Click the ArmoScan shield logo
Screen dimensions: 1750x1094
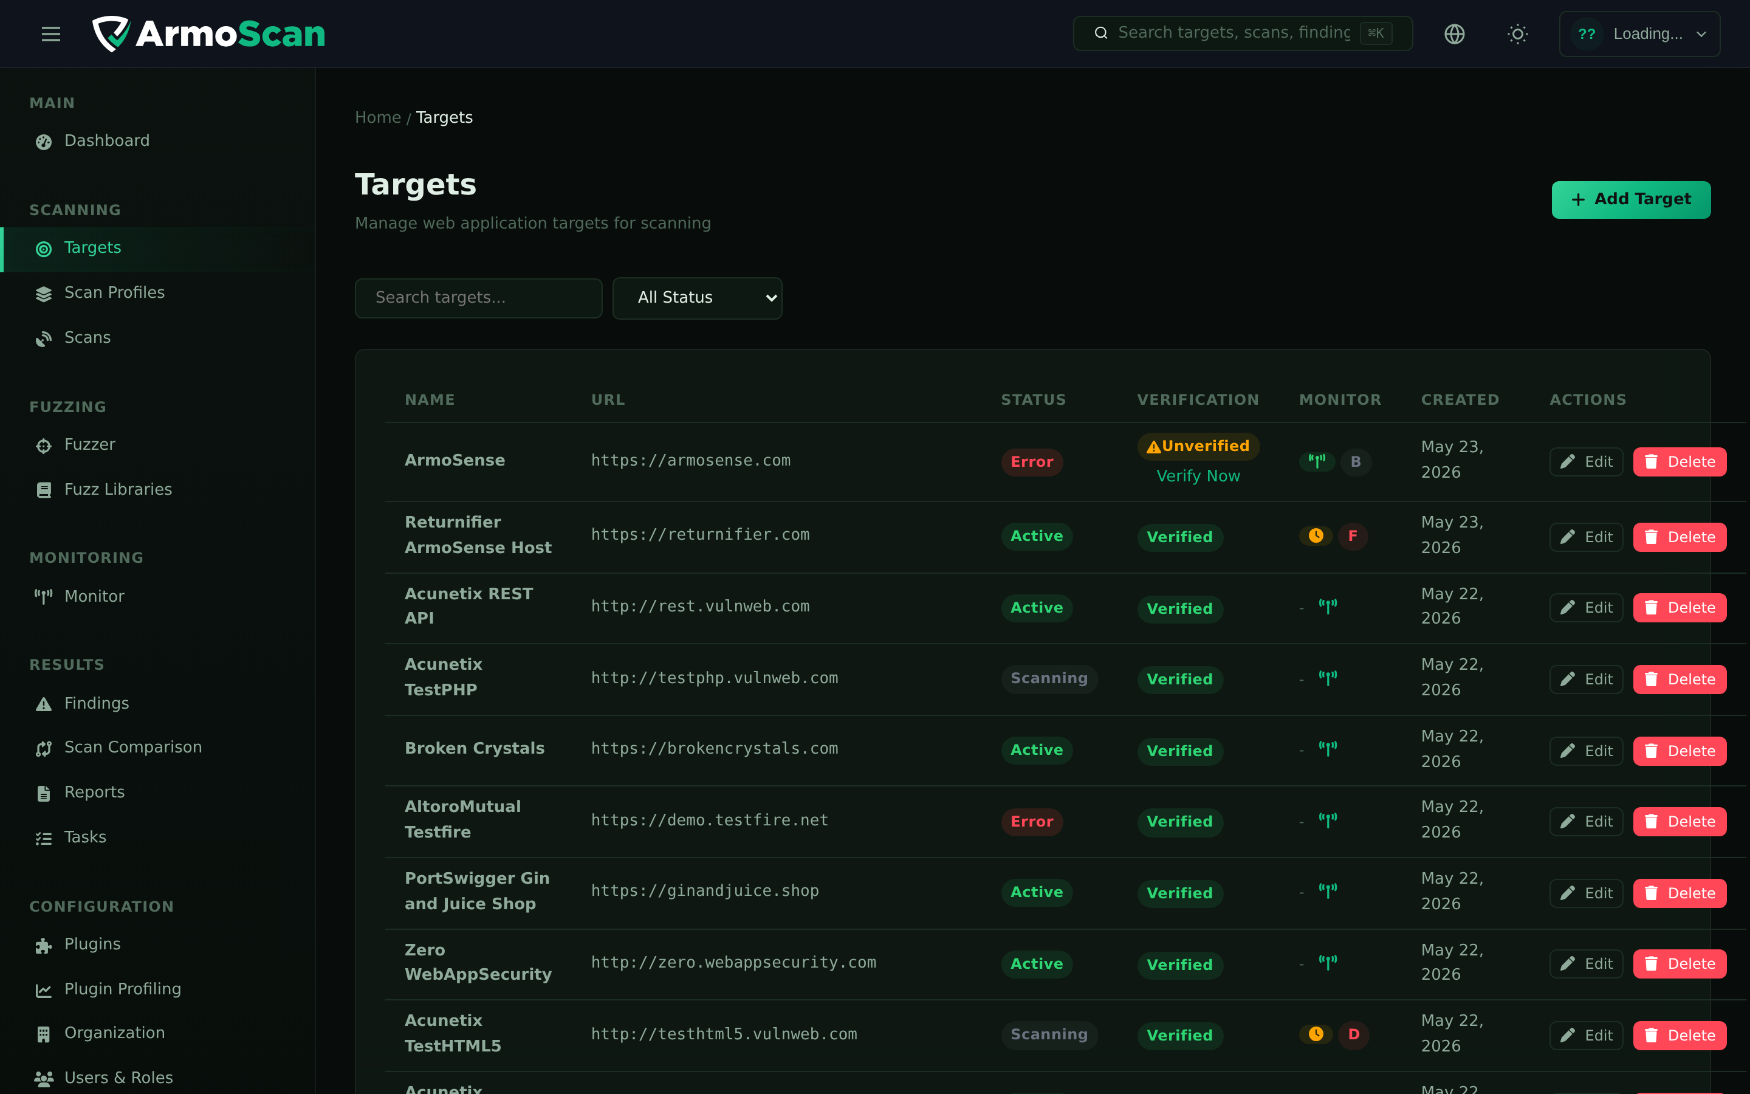click(111, 34)
